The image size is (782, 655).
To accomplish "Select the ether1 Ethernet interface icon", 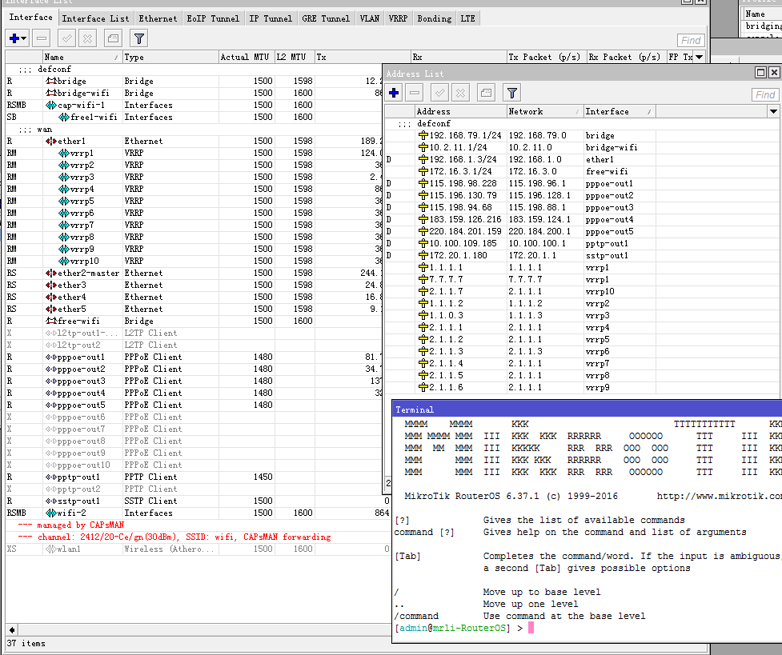I will [51, 141].
